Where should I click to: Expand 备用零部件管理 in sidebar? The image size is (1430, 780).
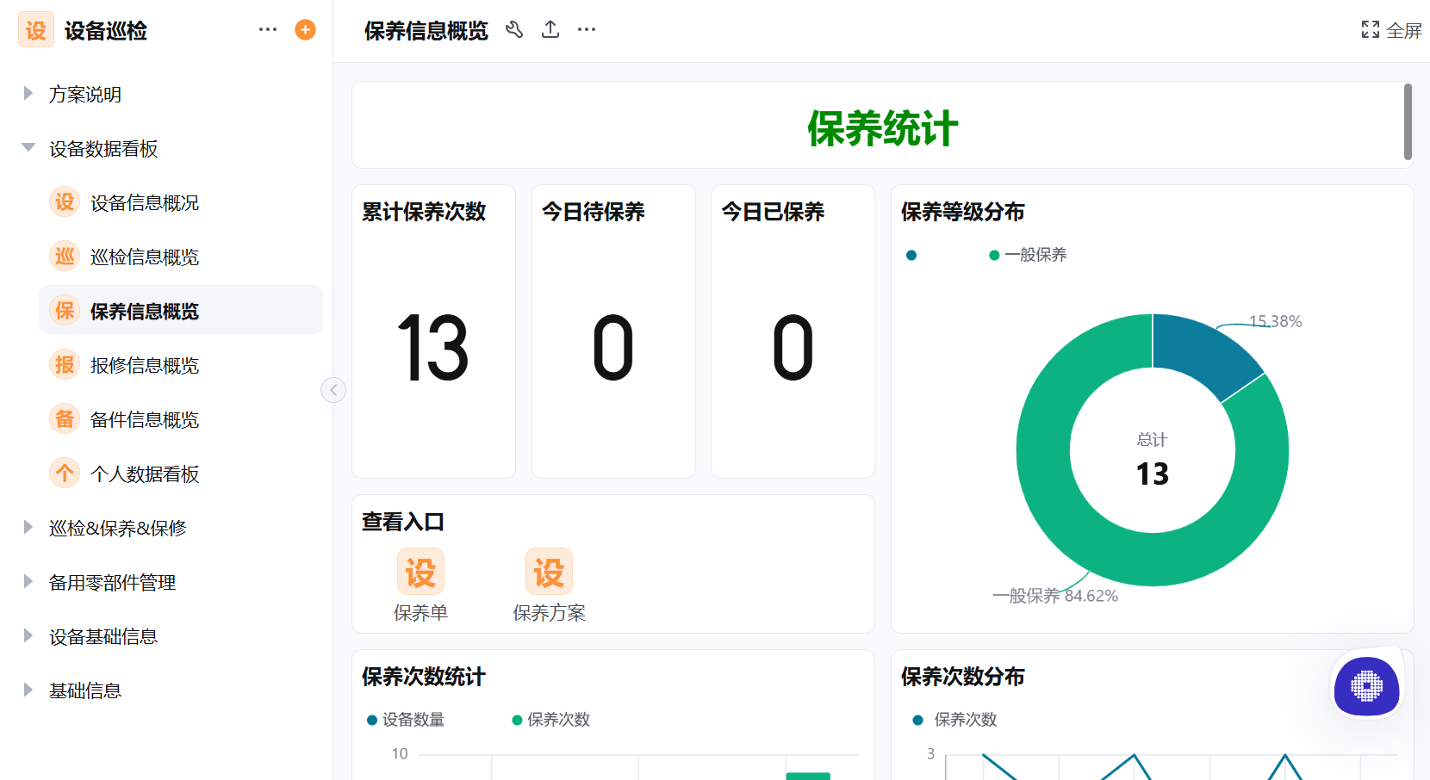(112, 582)
